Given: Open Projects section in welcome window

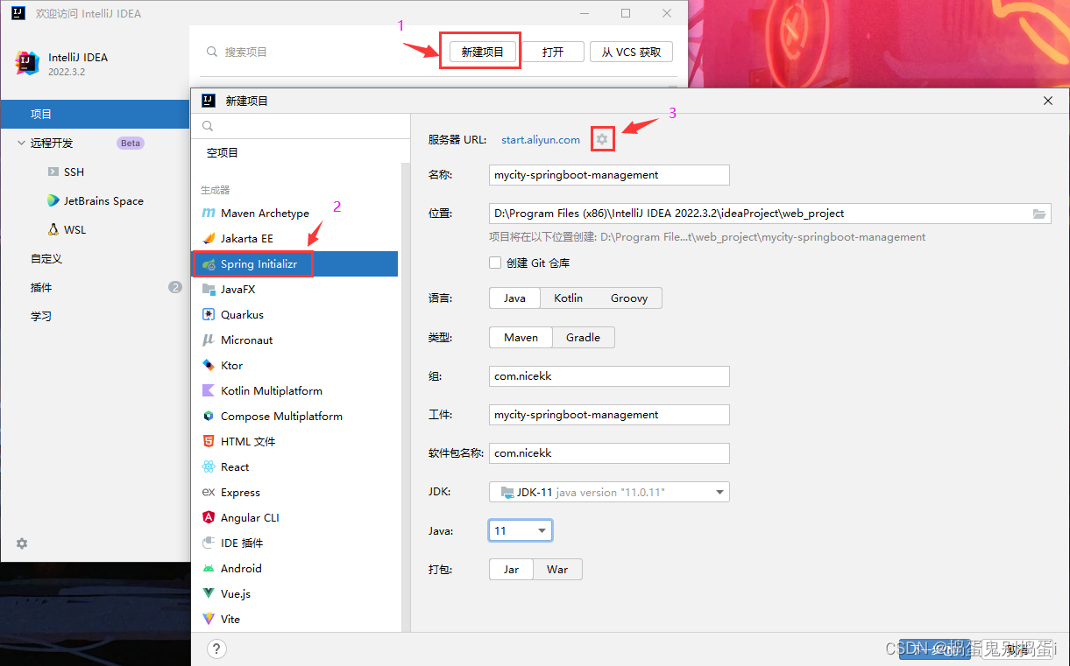Looking at the screenshot, I should [95, 114].
